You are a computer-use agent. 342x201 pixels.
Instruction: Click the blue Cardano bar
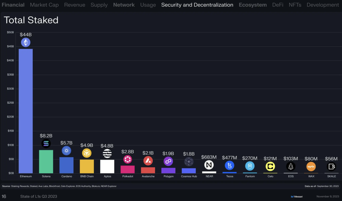point(66,165)
